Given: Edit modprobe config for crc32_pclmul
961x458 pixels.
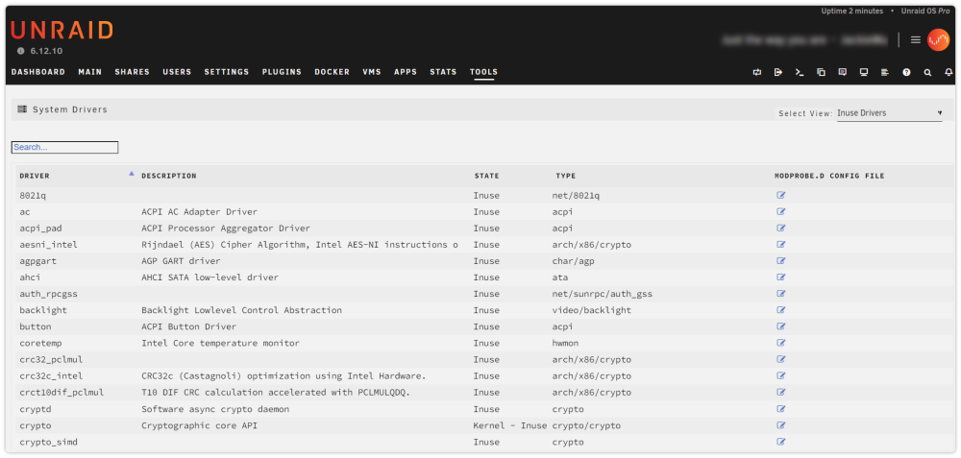Looking at the screenshot, I should coord(780,359).
